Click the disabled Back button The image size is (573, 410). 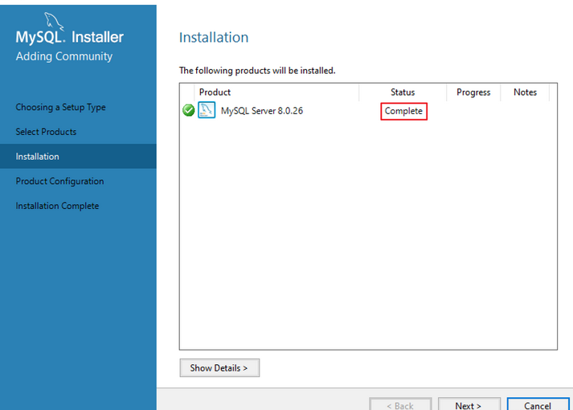[x=400, y=404]
